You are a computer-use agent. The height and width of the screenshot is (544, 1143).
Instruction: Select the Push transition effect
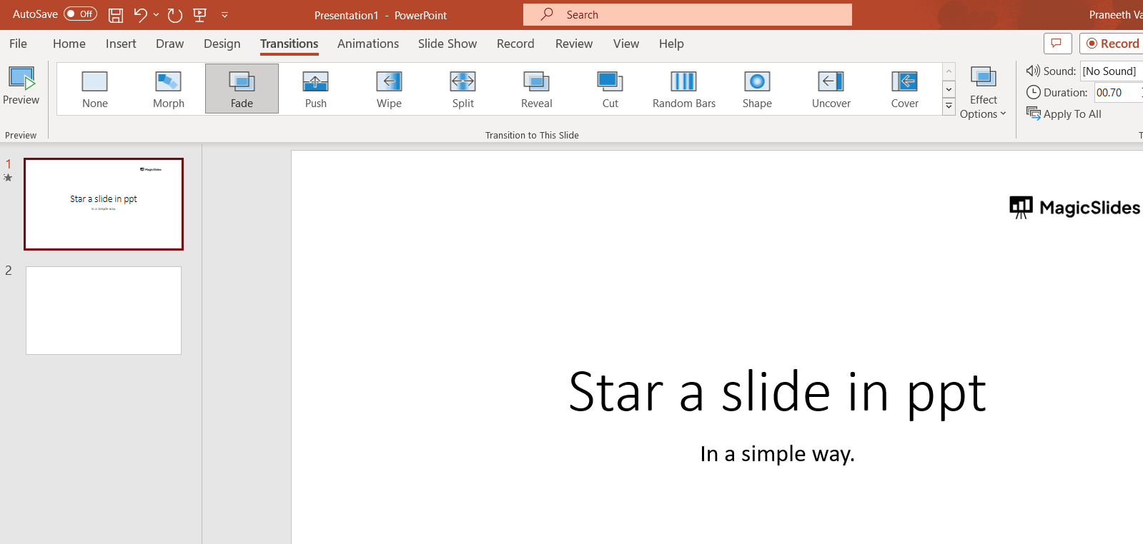(x=315, y=89)
